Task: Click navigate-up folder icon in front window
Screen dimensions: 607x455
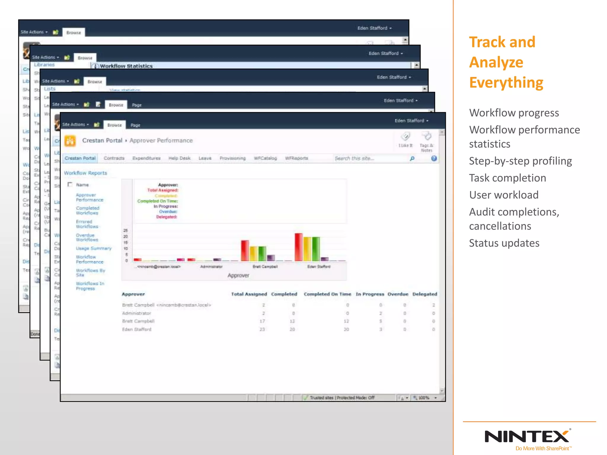Action: [x=97, y=125]
